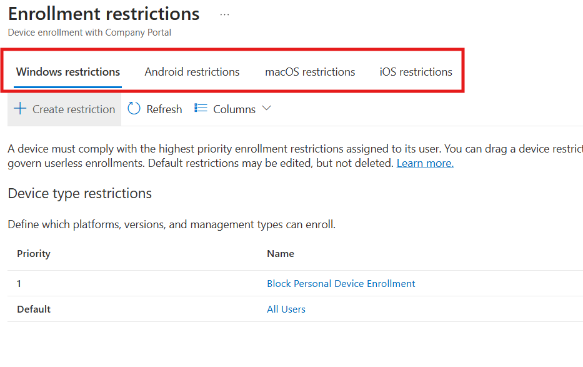Open the ellipsis more options menu

pyautogui.click(x=224, y=14)
